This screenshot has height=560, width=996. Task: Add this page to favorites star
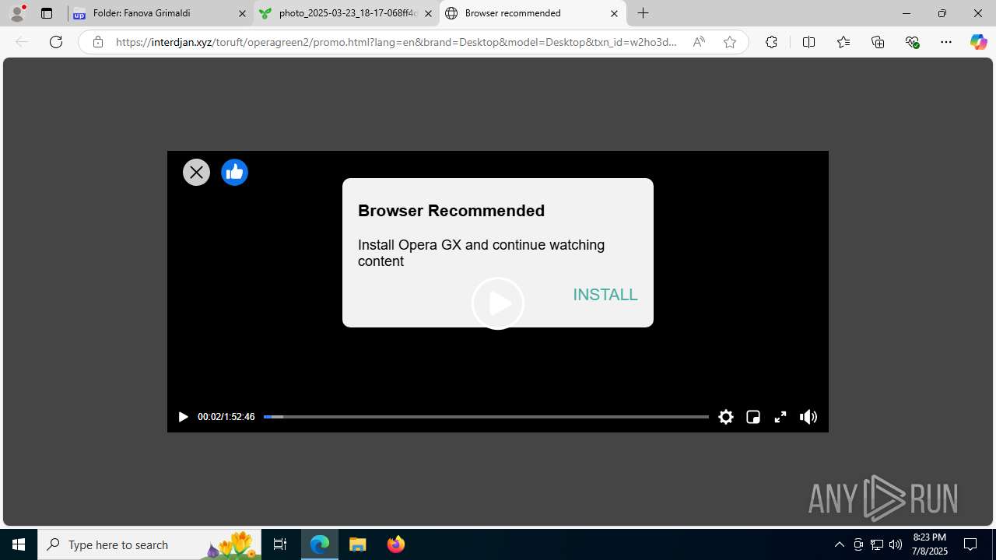730,42
